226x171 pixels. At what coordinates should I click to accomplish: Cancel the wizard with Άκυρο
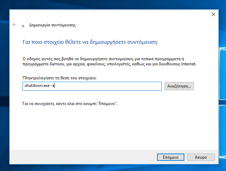coord(201,157)
